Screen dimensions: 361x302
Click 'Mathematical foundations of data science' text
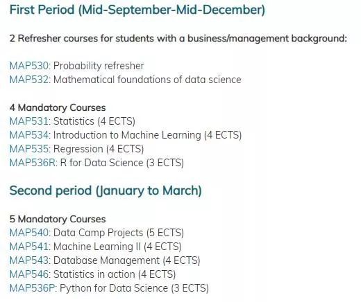[147, 80]
